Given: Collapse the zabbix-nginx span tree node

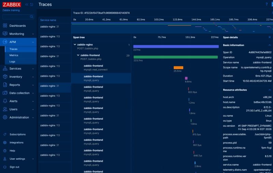Looking at the screenshot, I should tap(75, 45).
